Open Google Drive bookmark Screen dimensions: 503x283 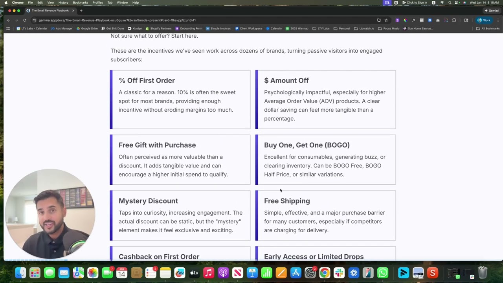point(87,28)
